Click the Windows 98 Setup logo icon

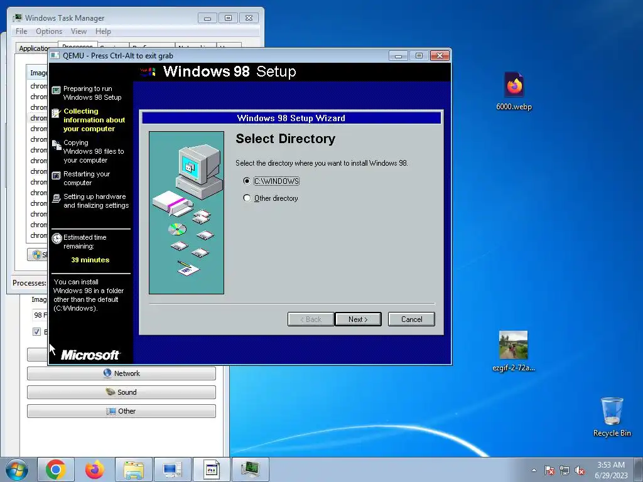148,72
